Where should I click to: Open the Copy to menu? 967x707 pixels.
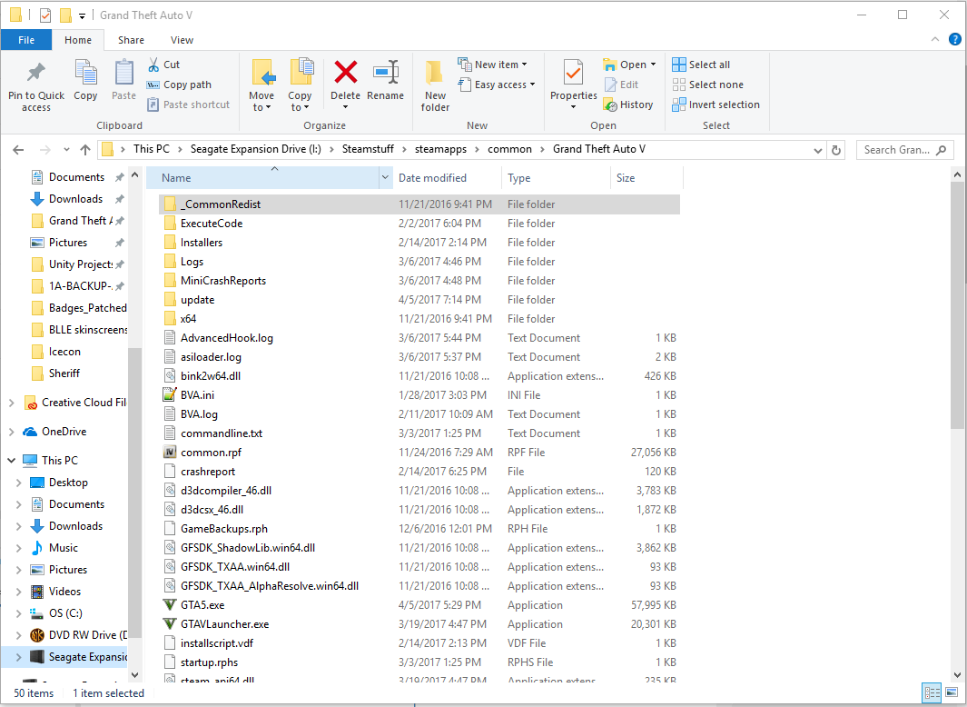coord(300,85)
